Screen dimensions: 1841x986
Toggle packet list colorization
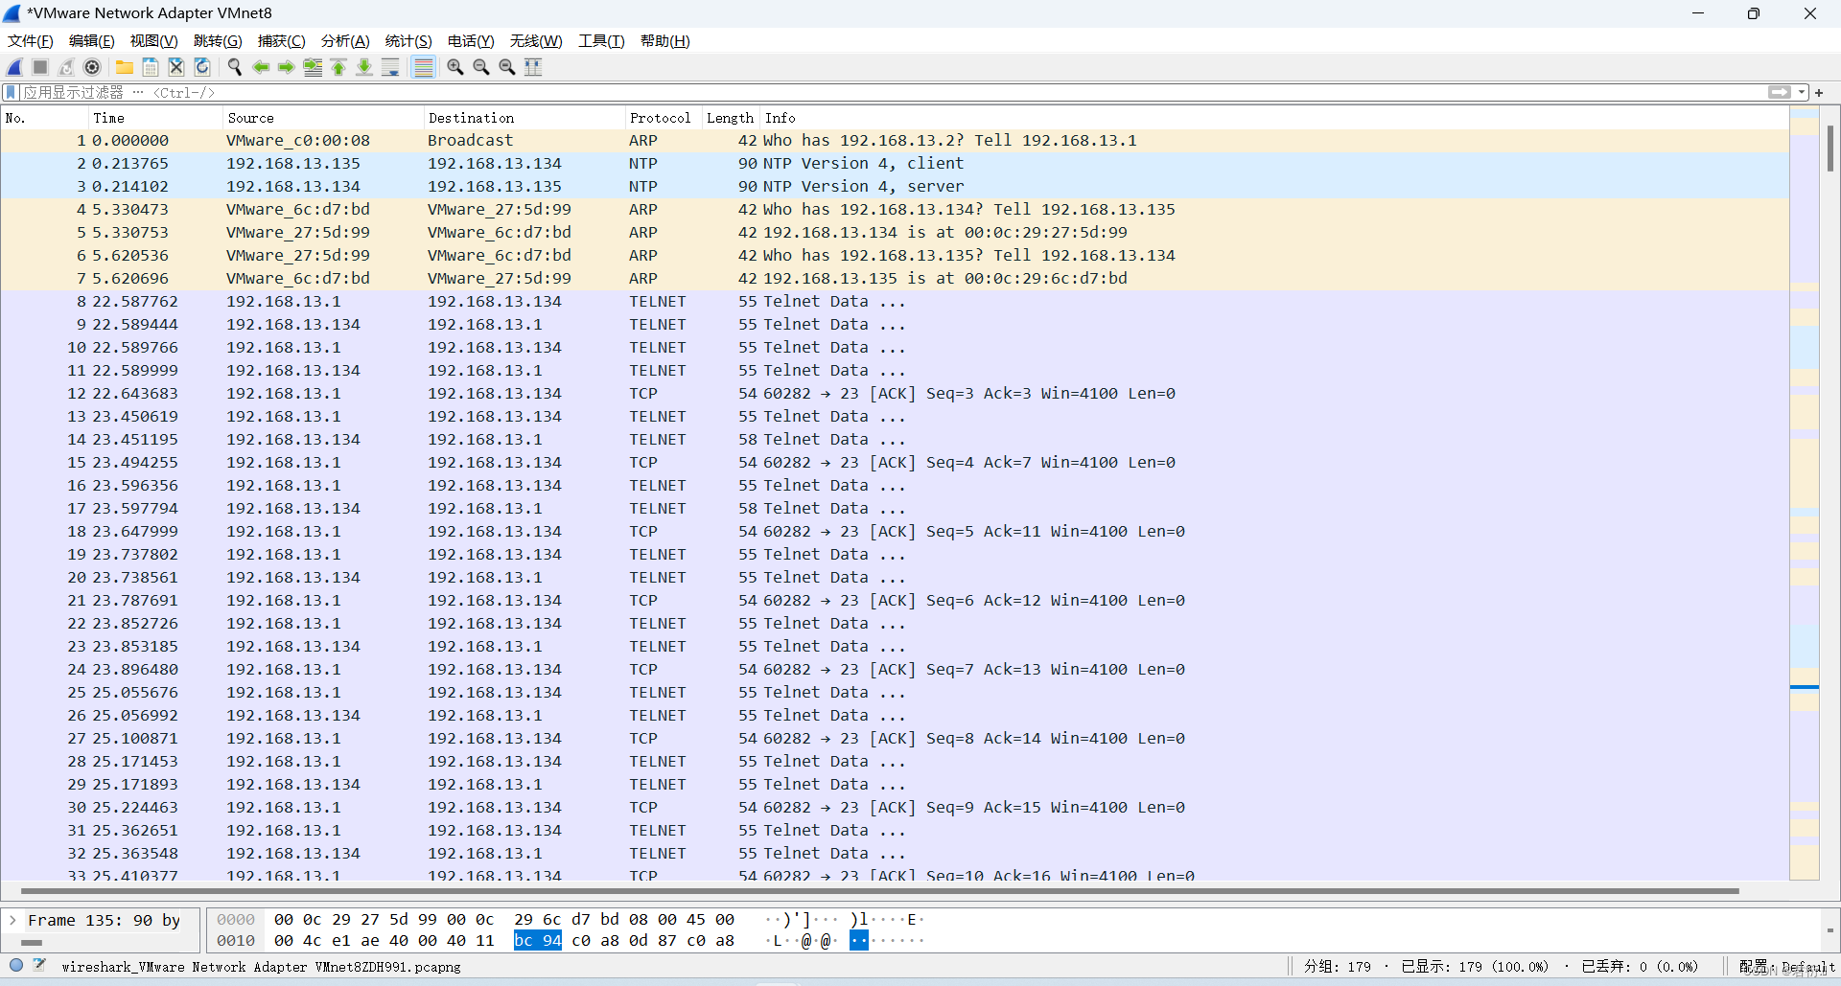423,67
